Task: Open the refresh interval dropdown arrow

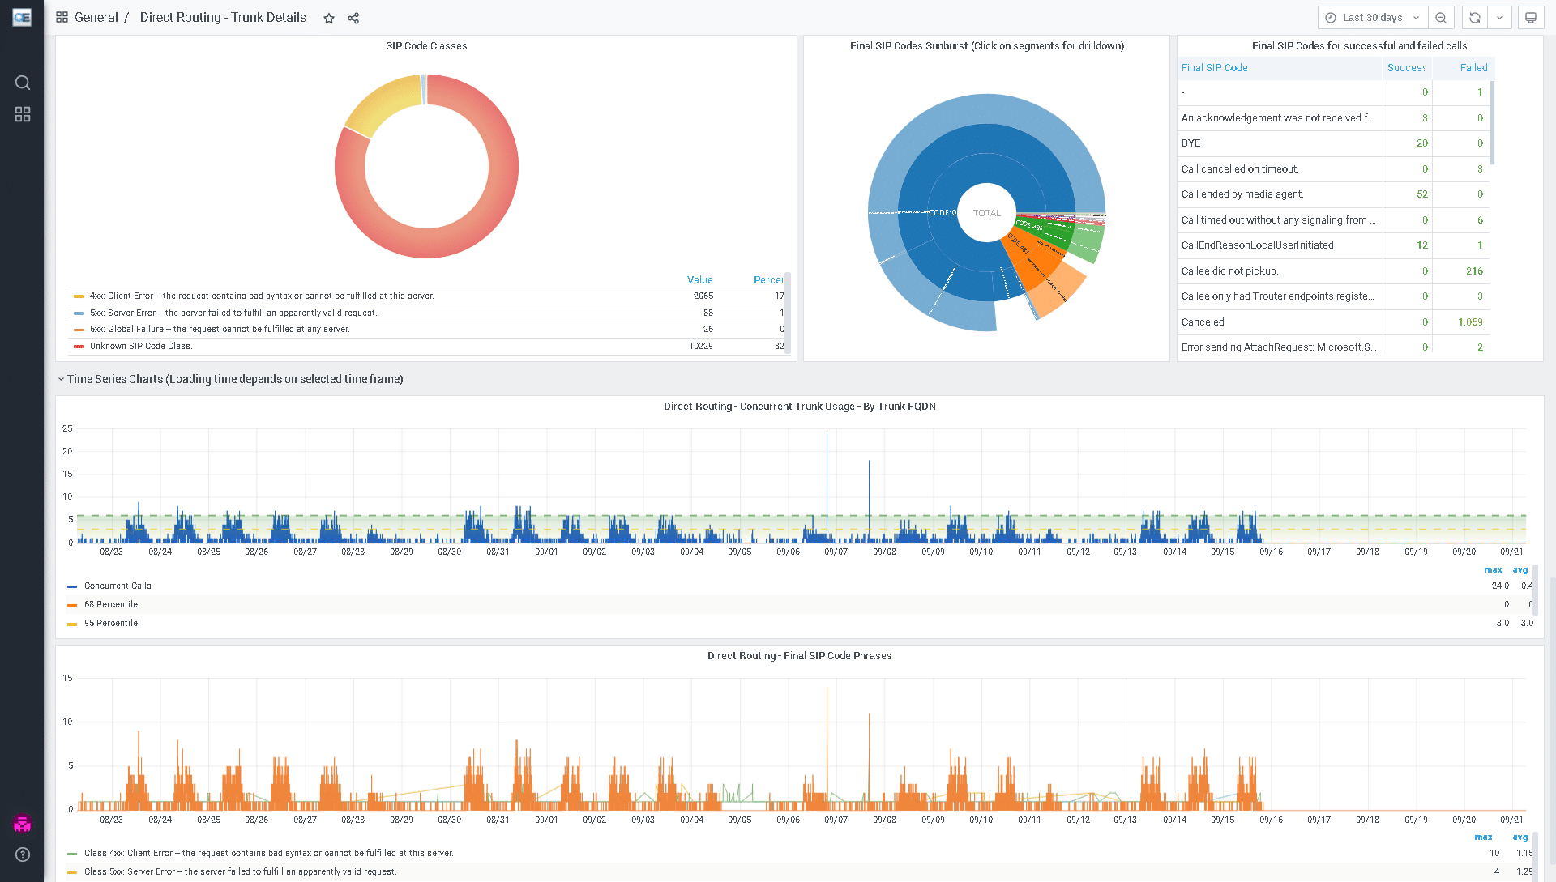Action: point(1500,18)
